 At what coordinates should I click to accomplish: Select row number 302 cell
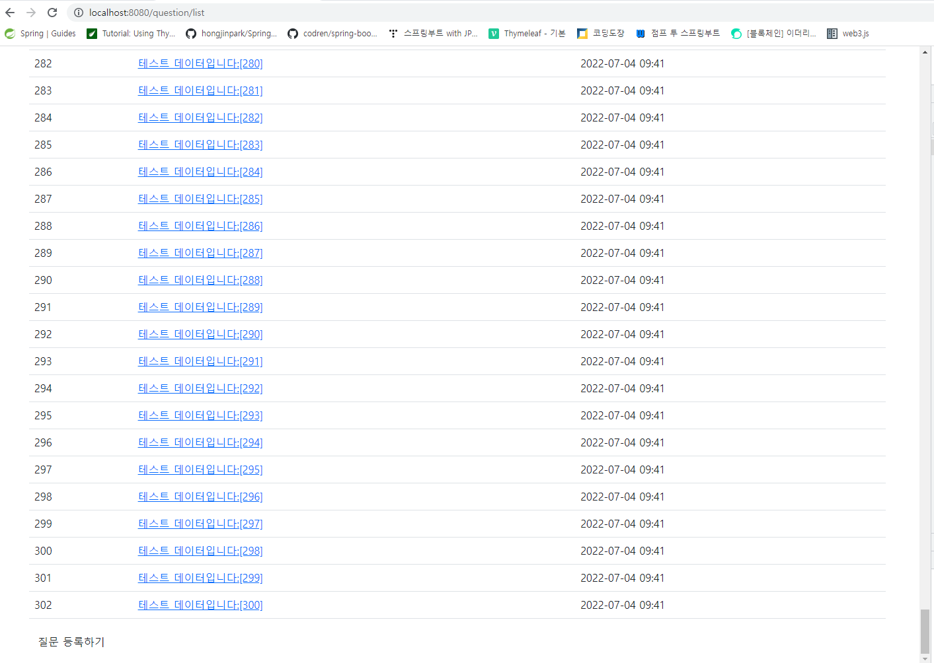click(x=43, y=605)
